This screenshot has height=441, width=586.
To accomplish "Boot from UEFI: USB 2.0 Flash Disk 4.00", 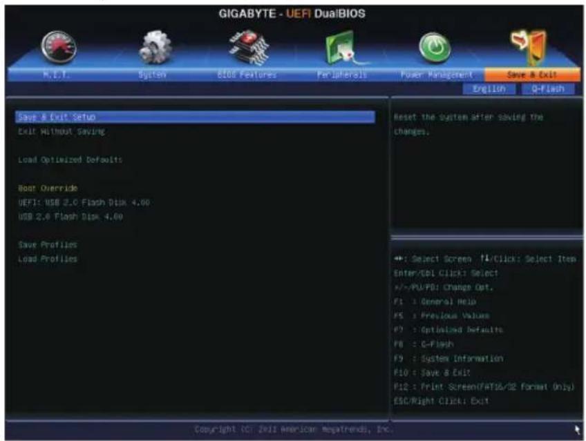I will pos(84,203).
